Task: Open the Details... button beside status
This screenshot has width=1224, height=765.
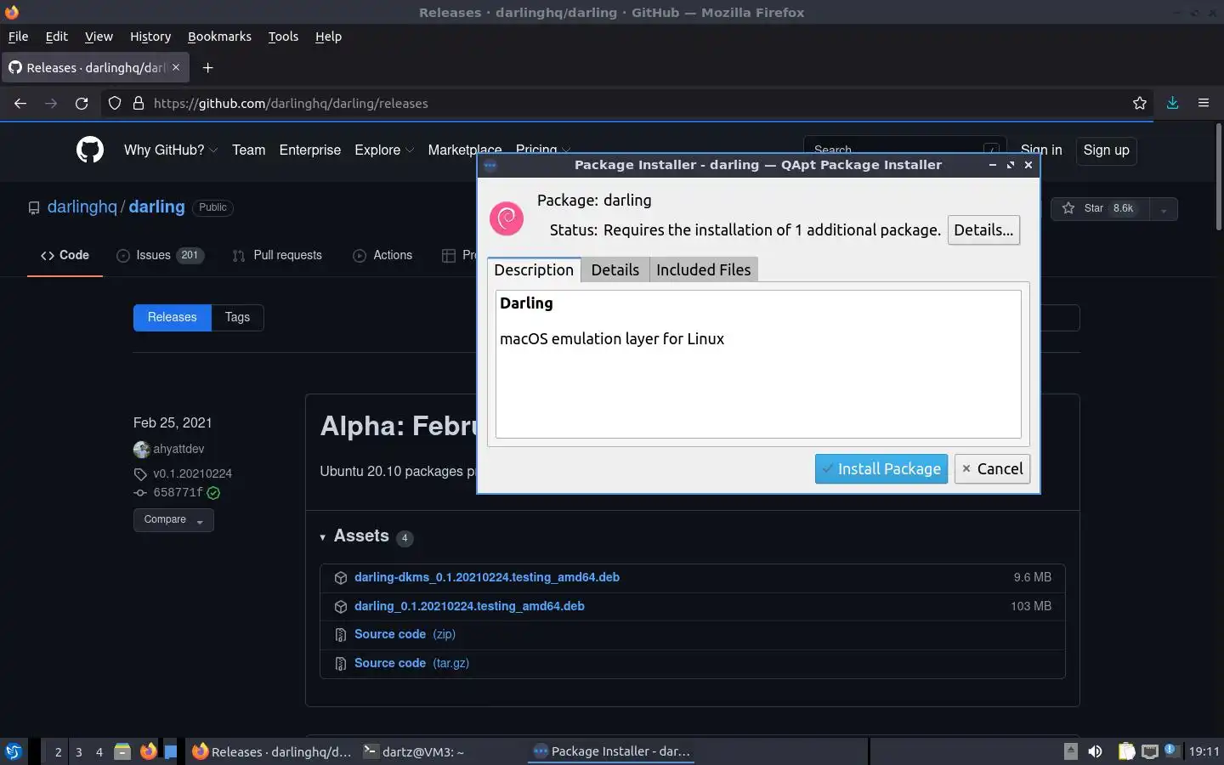Action: (x=983, y=229)
